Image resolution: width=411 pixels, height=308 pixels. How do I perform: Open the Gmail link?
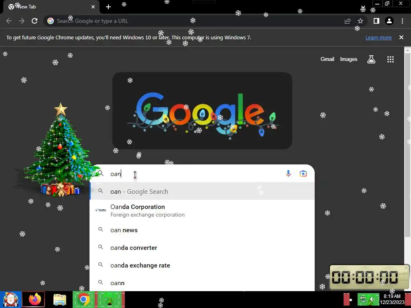[x=327, y=59]
